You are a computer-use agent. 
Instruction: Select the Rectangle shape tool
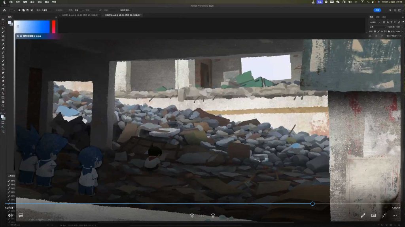point(3,98)
